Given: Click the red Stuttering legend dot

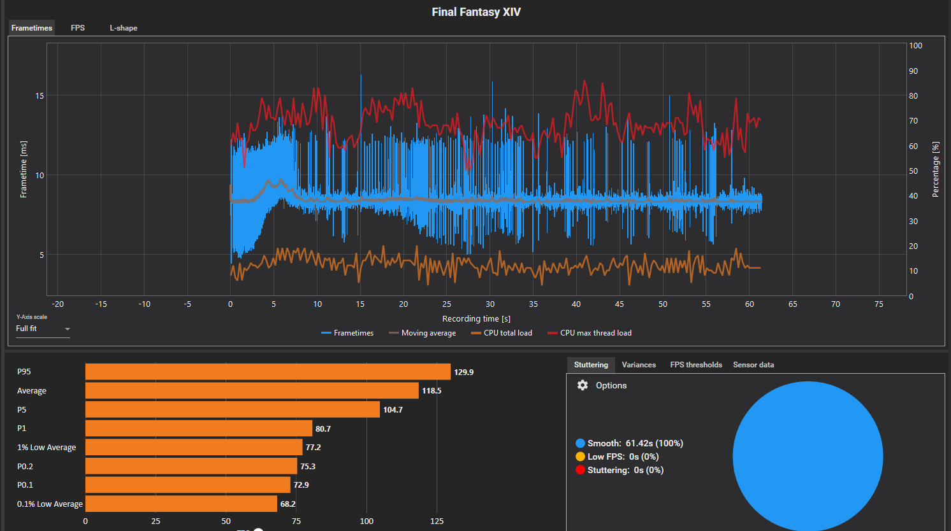Looking at the screenshot, I should pyautogui.click(x=580, y=470).
